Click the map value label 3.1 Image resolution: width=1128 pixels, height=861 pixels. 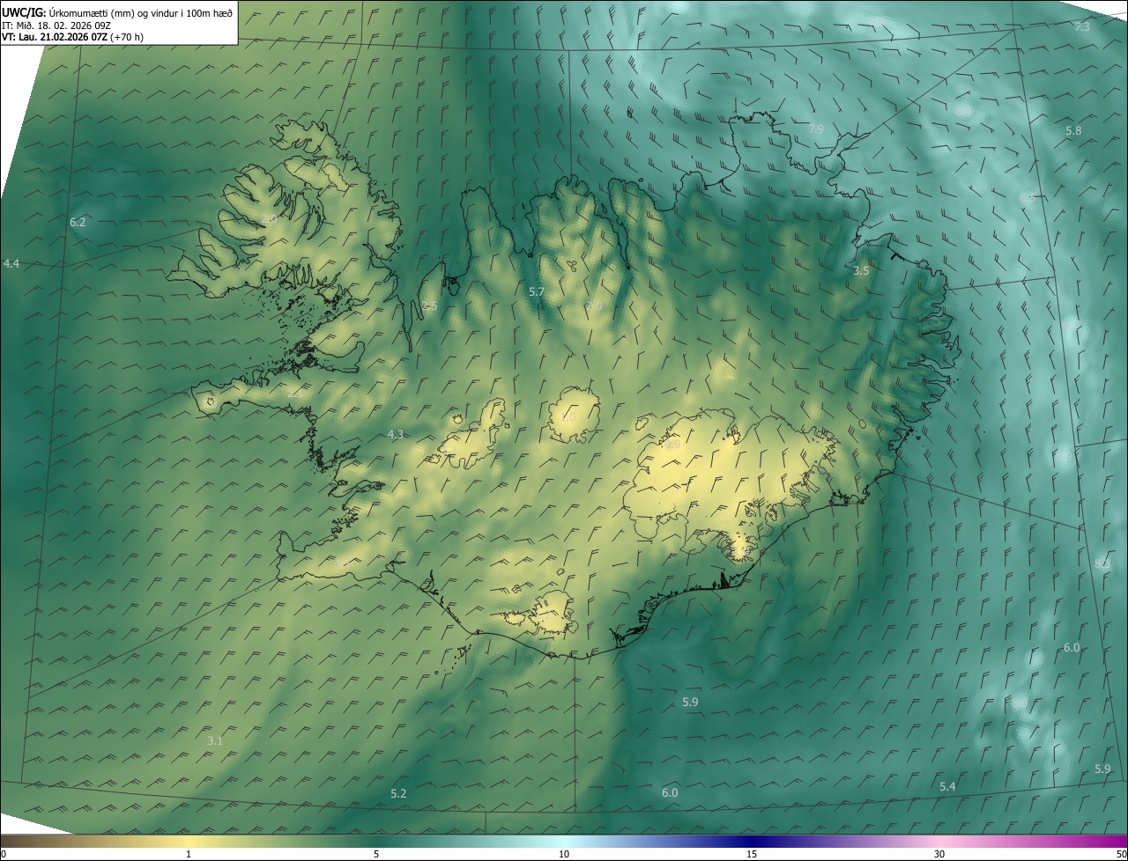pos(215,741)
